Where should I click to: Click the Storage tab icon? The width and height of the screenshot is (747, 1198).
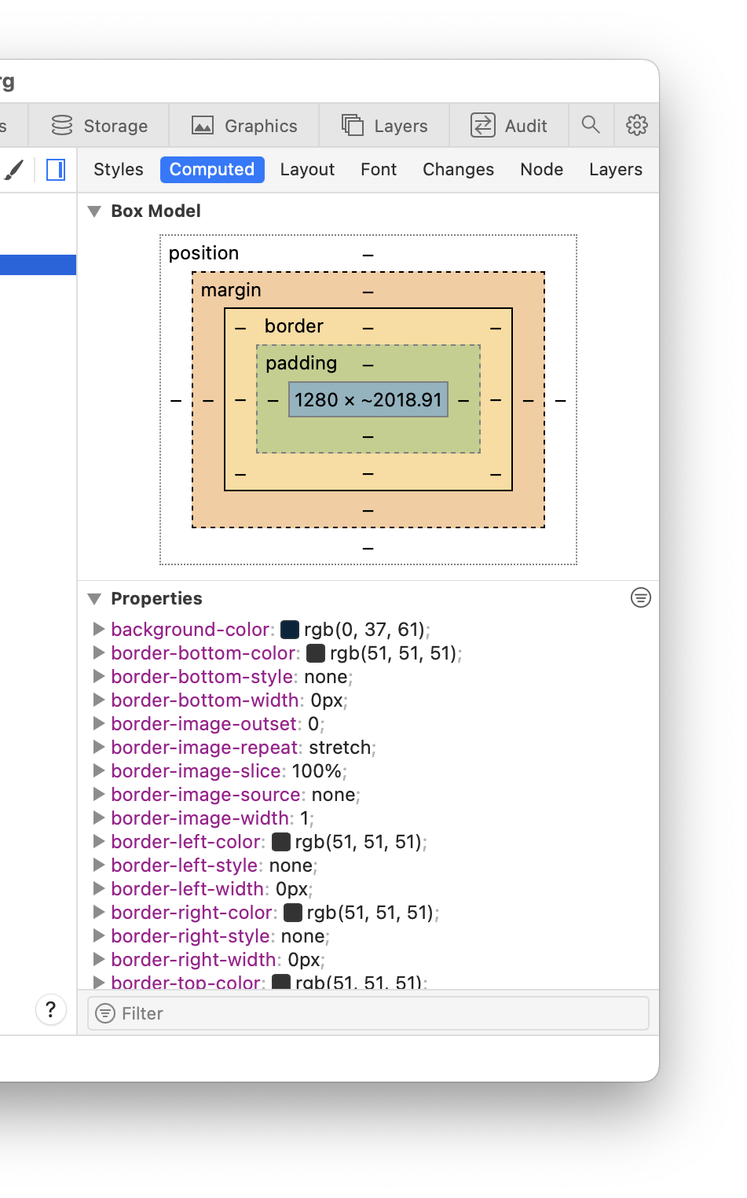click(x=62, y=126)
